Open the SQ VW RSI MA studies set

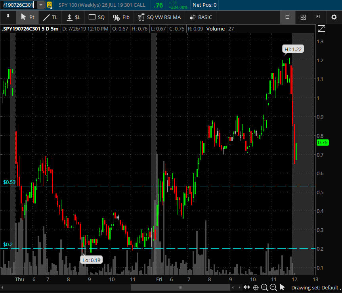159,17
